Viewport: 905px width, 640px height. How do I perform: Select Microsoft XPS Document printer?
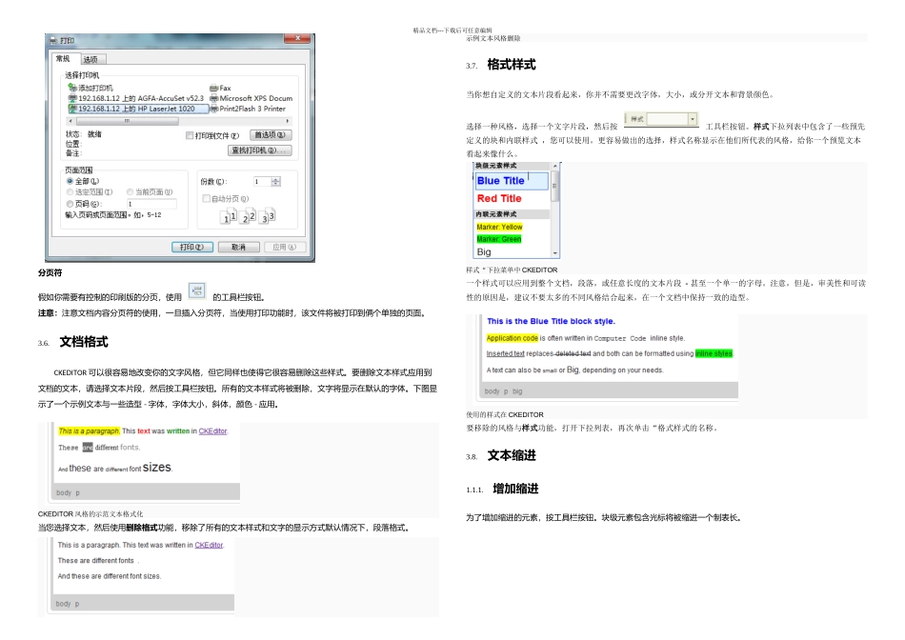(251, 98)
